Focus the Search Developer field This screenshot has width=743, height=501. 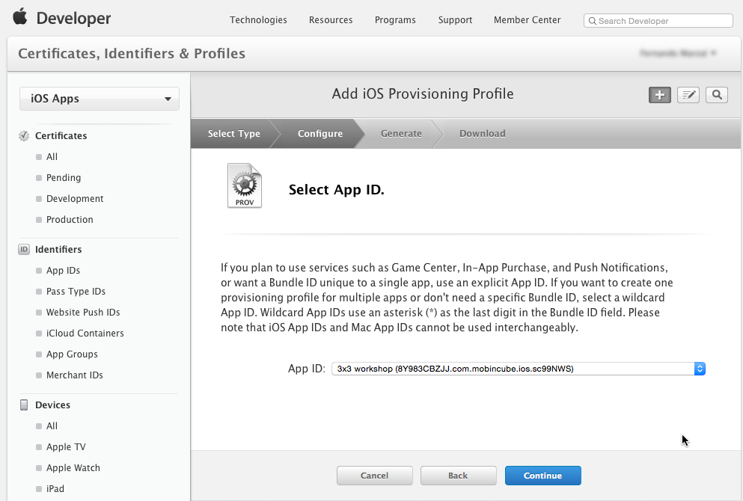pos(658,21)
